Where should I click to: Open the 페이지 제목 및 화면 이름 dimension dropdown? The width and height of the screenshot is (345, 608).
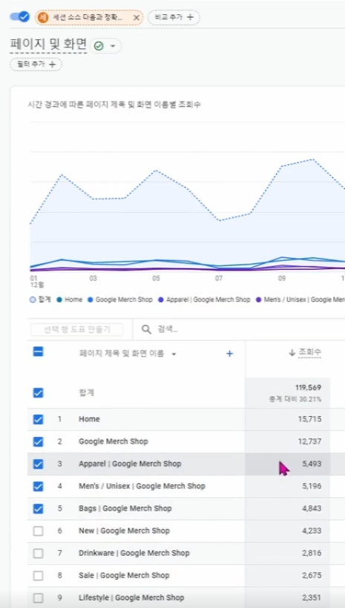click(x=128, y=354)
